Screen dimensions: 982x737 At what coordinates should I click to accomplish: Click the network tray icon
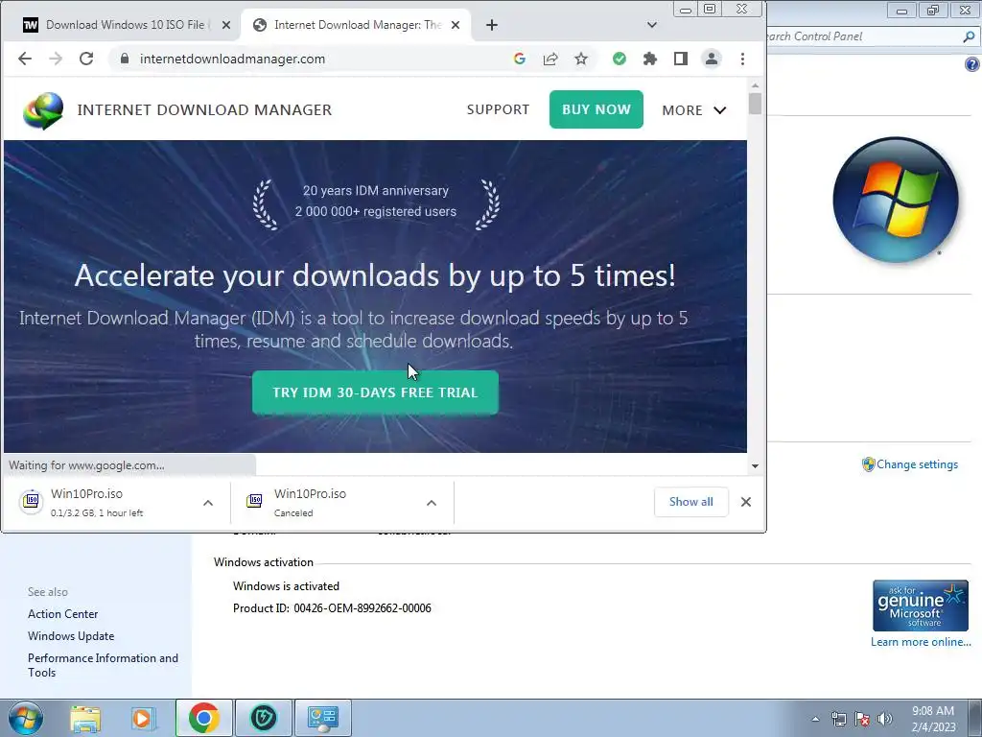(x=838, y=719)
